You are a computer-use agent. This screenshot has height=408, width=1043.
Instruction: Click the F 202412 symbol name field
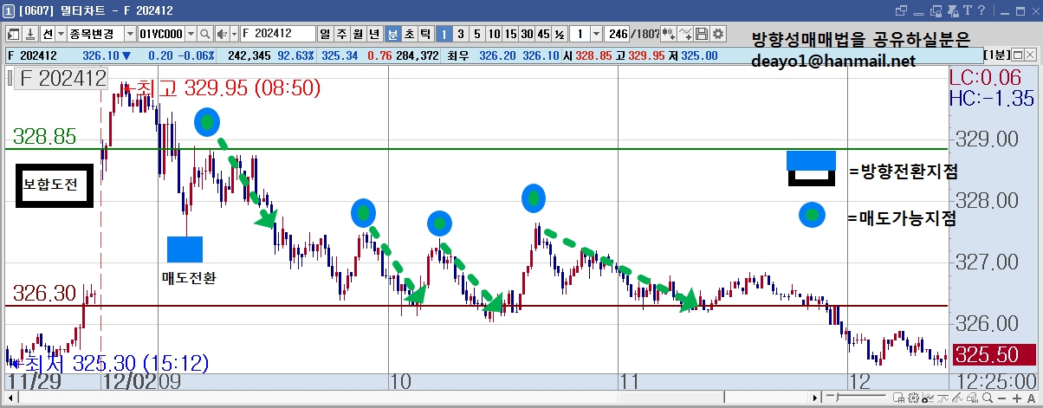(x=277, y=34)
